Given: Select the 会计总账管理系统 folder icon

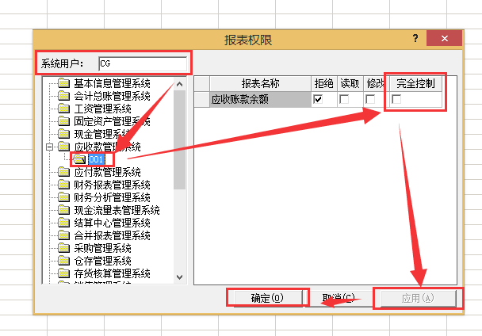Looking at the screenshot, I should pos(63,96).
